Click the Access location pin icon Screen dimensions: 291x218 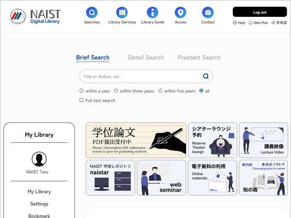point(180,13)
